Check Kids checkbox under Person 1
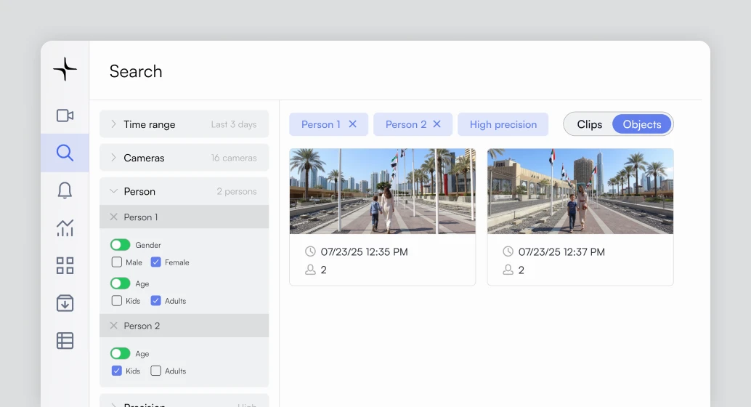 [116, 301]
